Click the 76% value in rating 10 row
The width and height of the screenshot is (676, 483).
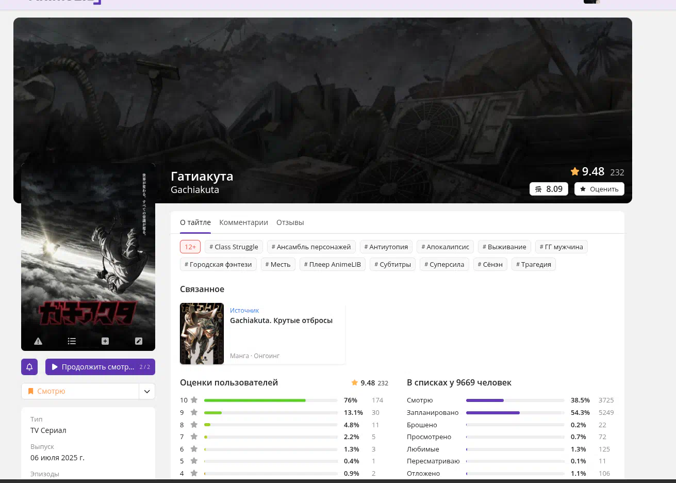pos(351,400)
